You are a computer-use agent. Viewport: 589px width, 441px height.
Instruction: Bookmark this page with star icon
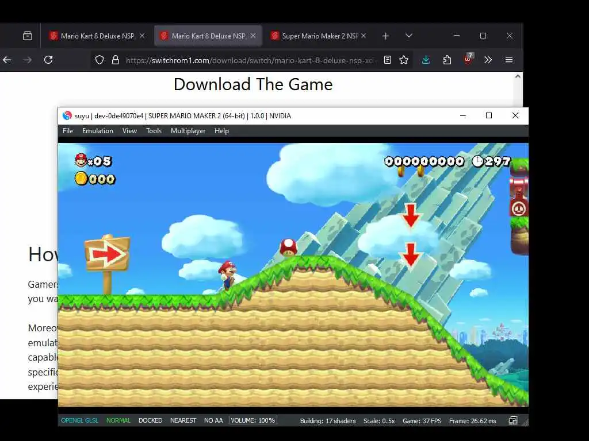[x=404, y=60]
